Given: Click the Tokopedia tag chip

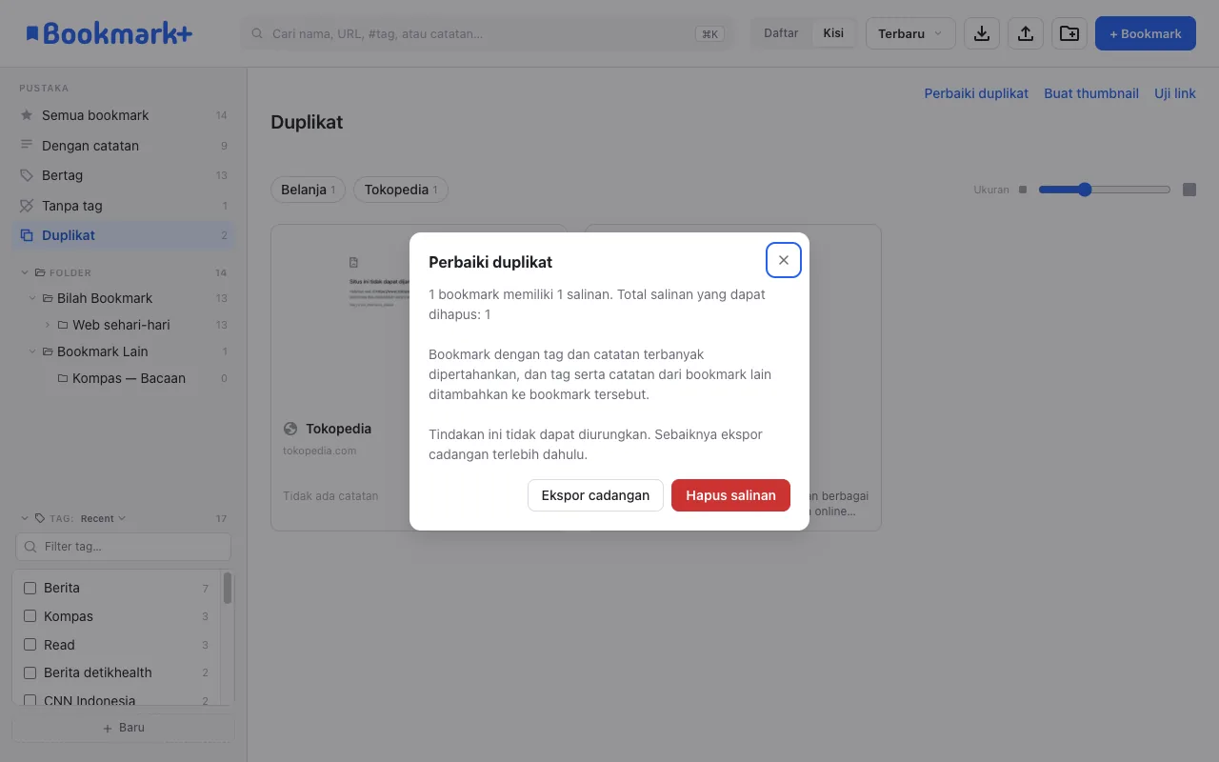Looking at the screenshot, I should click(x=401, y=190).
